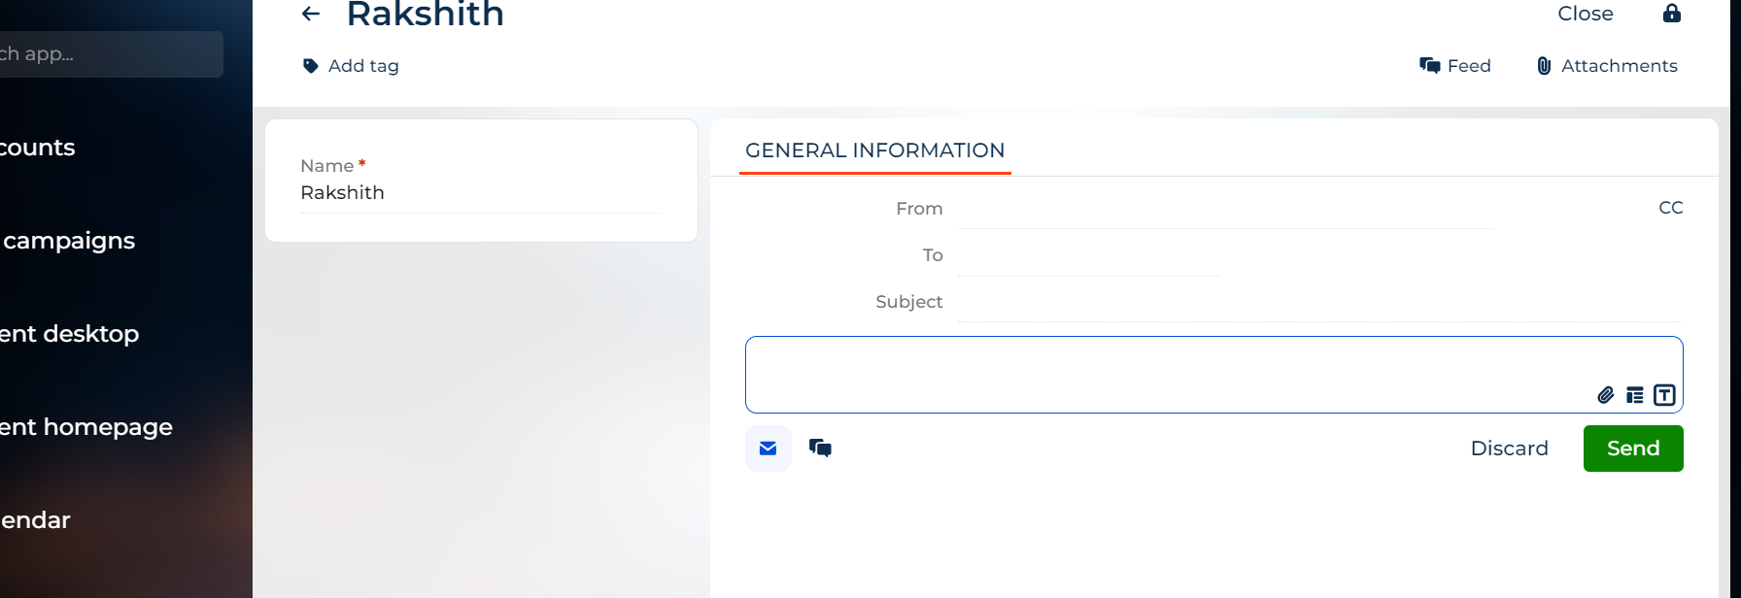Click into the Subject field
This screenshot has height=598, width=1741.
click(x=1318, y=302)
